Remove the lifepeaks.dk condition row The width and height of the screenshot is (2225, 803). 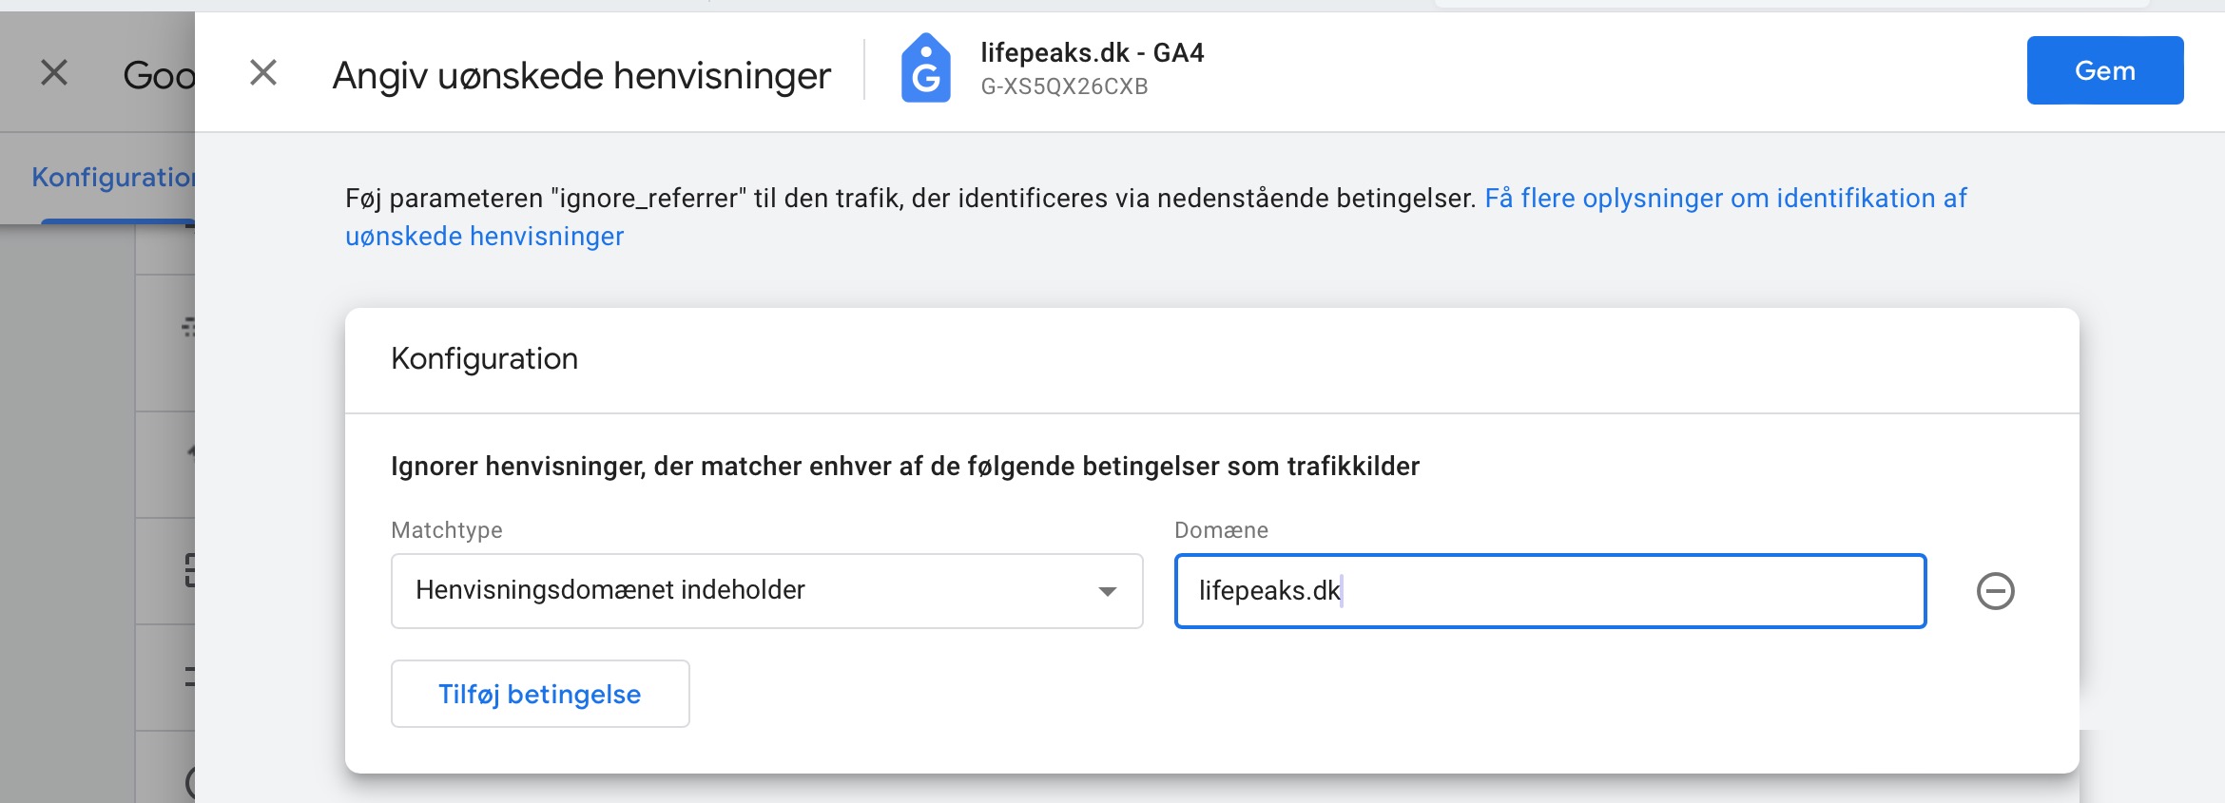(1995, 591)
